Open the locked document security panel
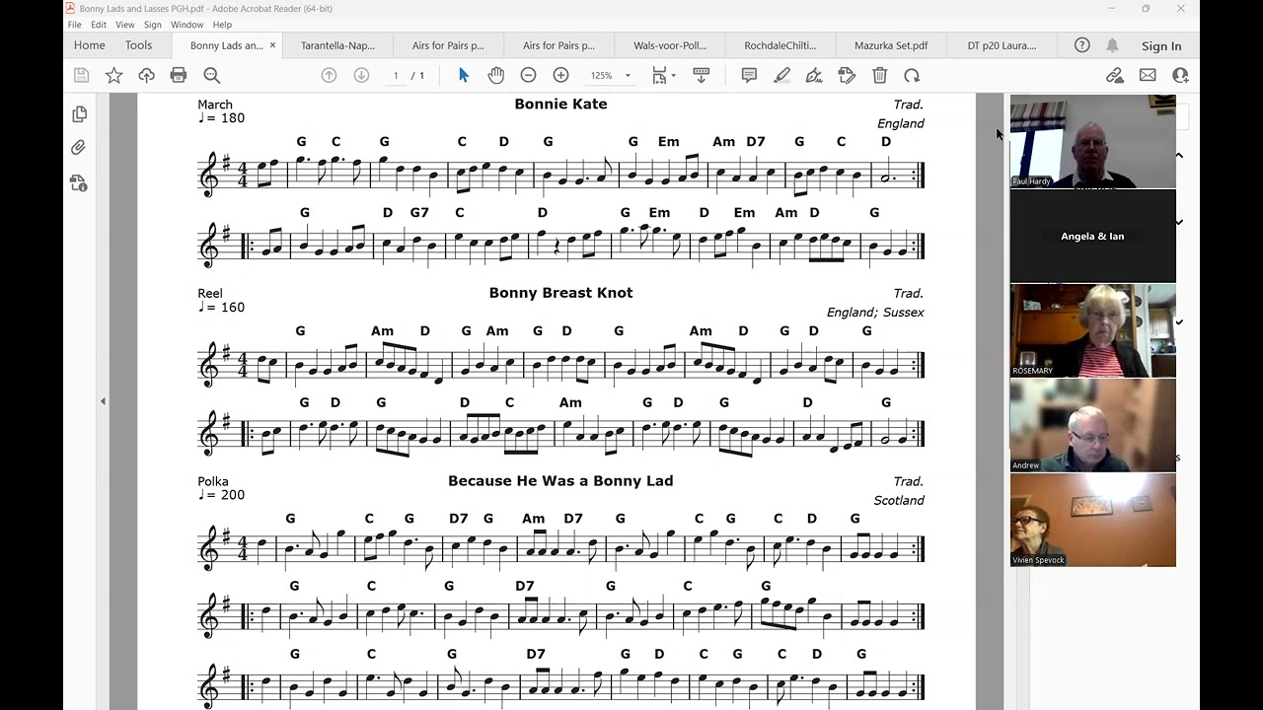Screen dimensions: 1263x710 click(x=79, y=182)
